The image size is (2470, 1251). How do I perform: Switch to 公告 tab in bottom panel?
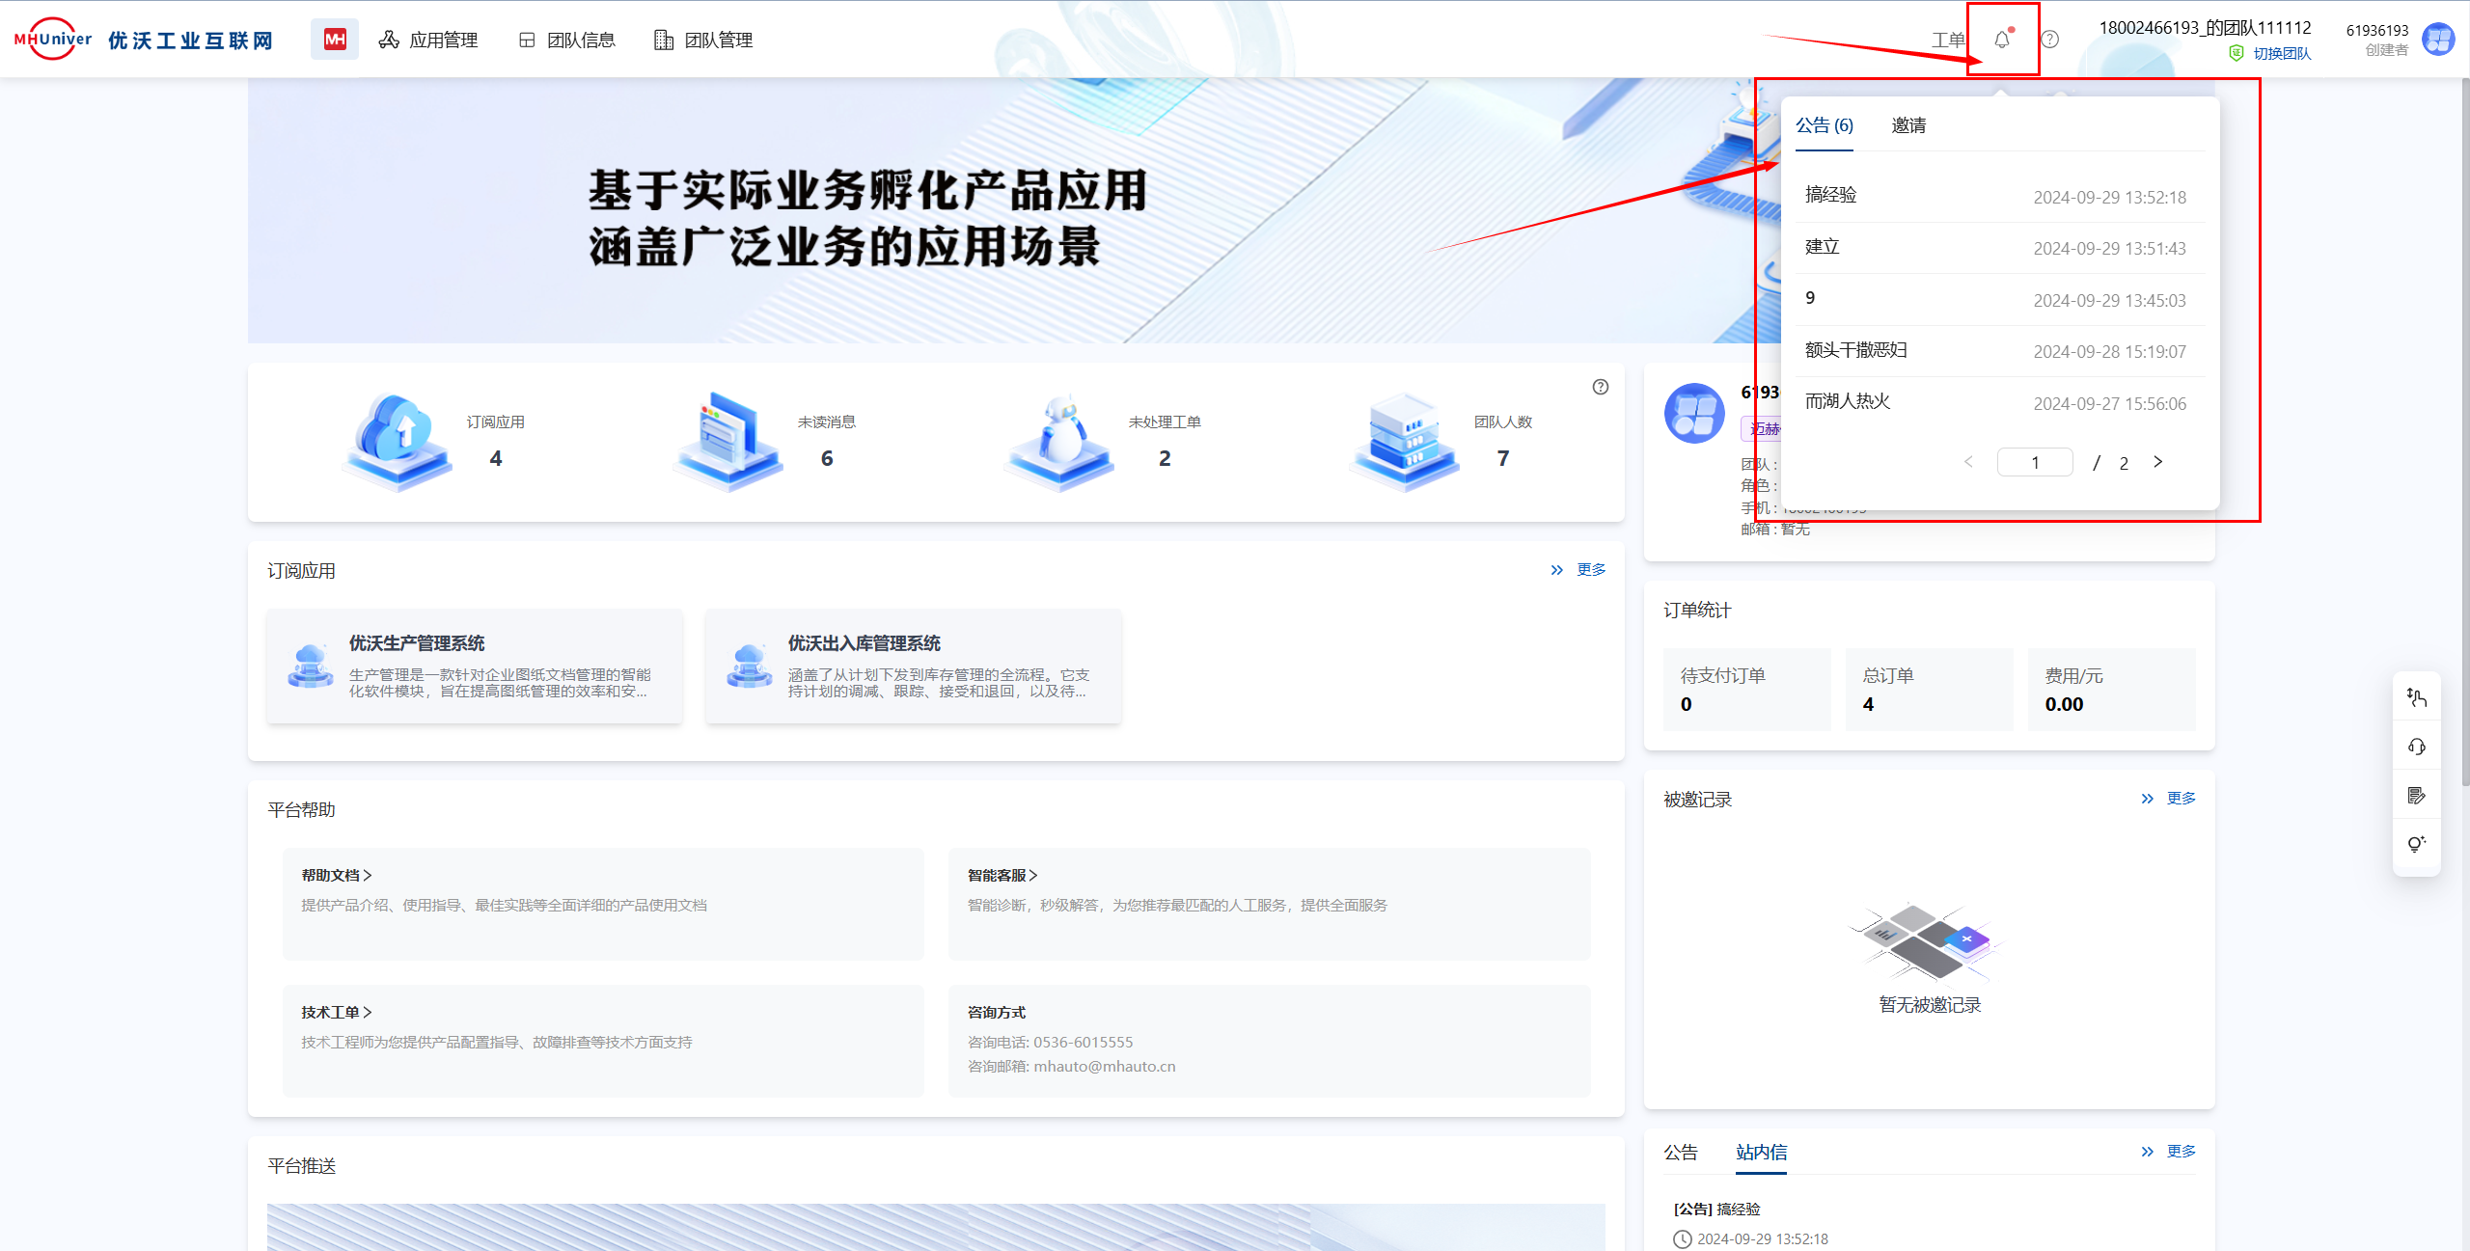coord(1681,1152)
